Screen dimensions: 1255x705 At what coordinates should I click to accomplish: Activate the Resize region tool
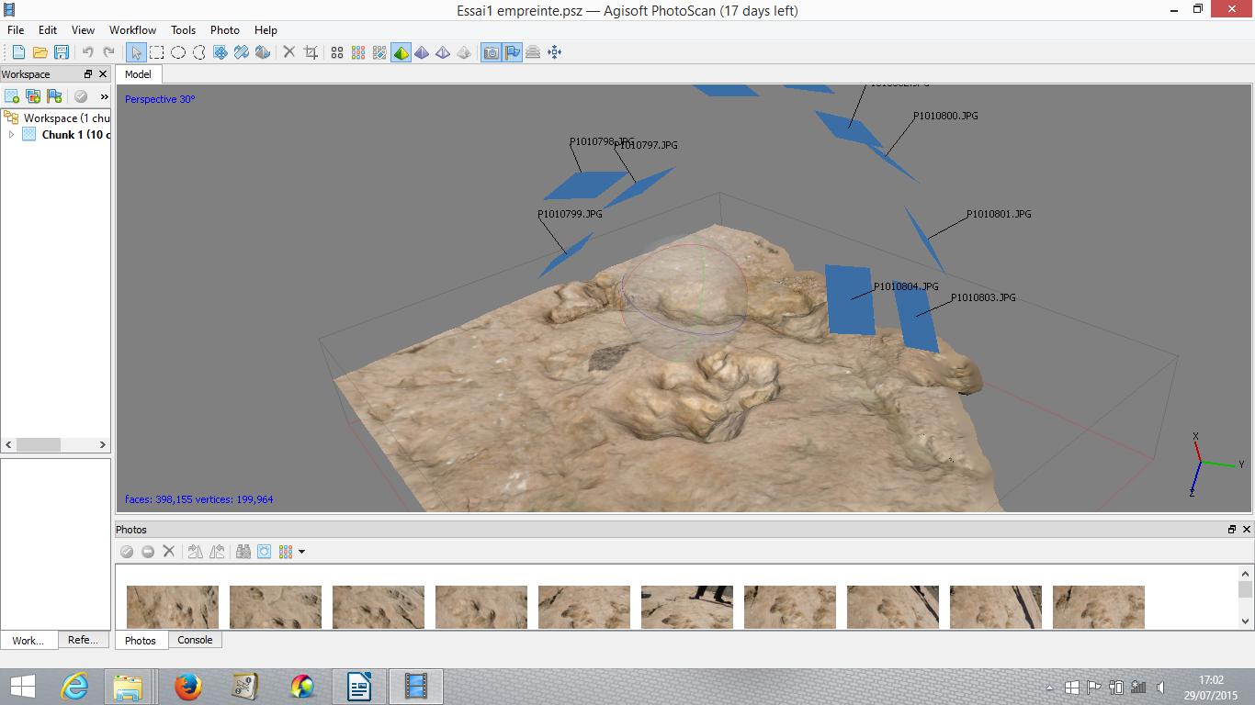[x=242, y=52]
